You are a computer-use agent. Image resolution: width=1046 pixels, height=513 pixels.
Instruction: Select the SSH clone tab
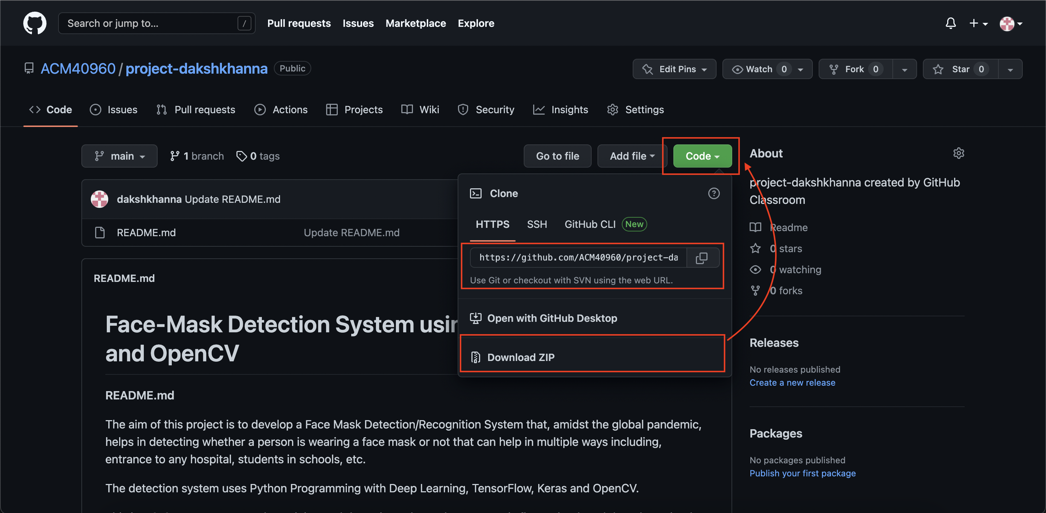click(x=537, y=224)
